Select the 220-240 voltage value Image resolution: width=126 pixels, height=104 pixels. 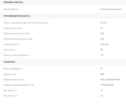point(105,44)
